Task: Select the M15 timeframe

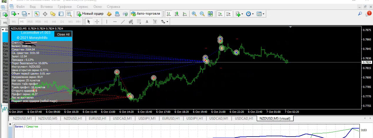Action: [30, 22]
